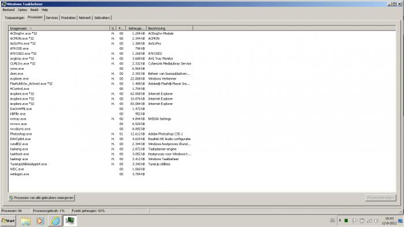Select the avgtray.exe *32 process
This screenshot has height=227, width=404.
click(x=101, y=59)
